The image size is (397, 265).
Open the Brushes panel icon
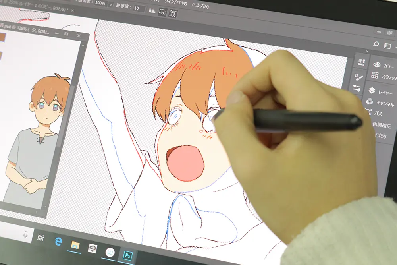(x=359, y=77)
